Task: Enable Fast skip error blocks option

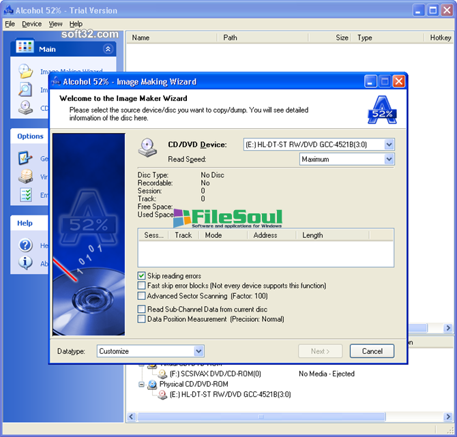Action: point(142,286)
